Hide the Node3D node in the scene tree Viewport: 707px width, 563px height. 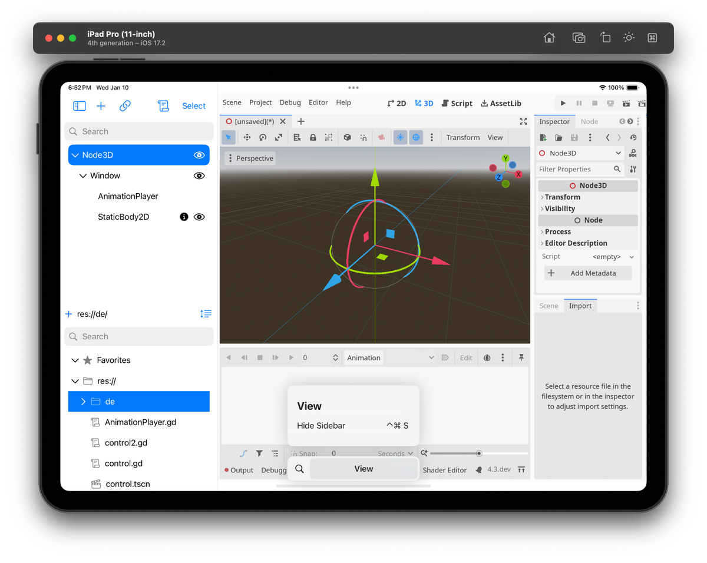[x=199, y=154]
